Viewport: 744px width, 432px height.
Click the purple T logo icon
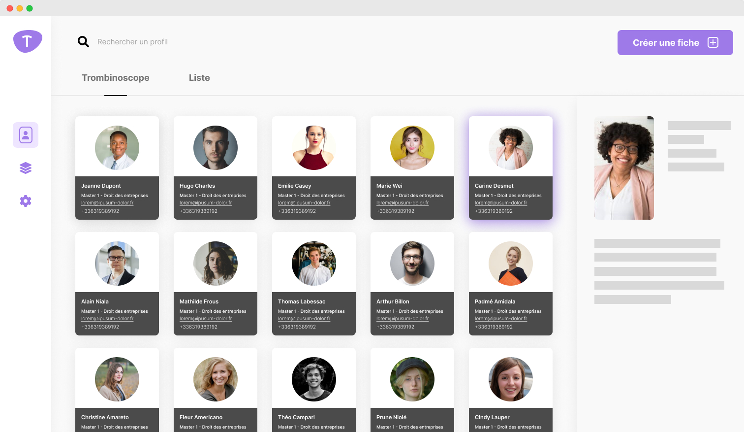point(28,41)
